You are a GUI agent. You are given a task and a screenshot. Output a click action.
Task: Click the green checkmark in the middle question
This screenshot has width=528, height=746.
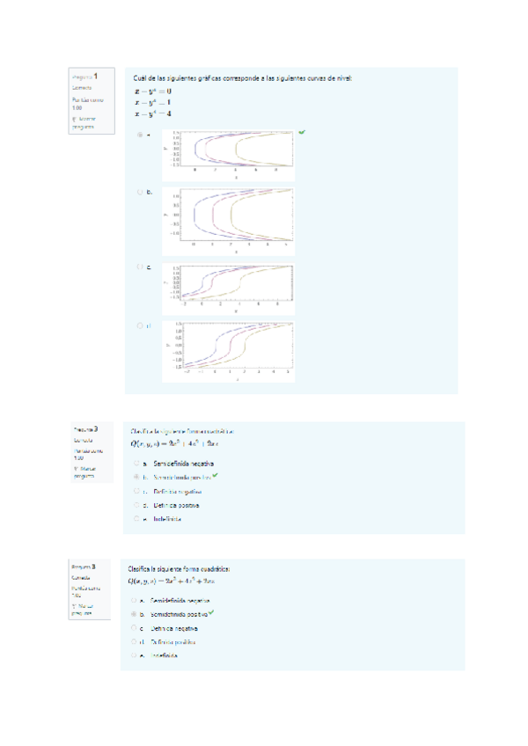pyautogui.click(x=215, y=476)
